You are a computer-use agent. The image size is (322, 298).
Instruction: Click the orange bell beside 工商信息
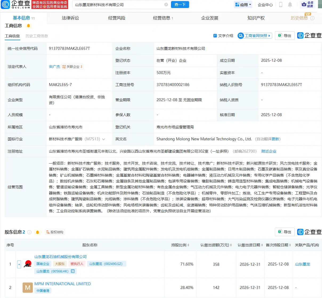coord(28,26)
